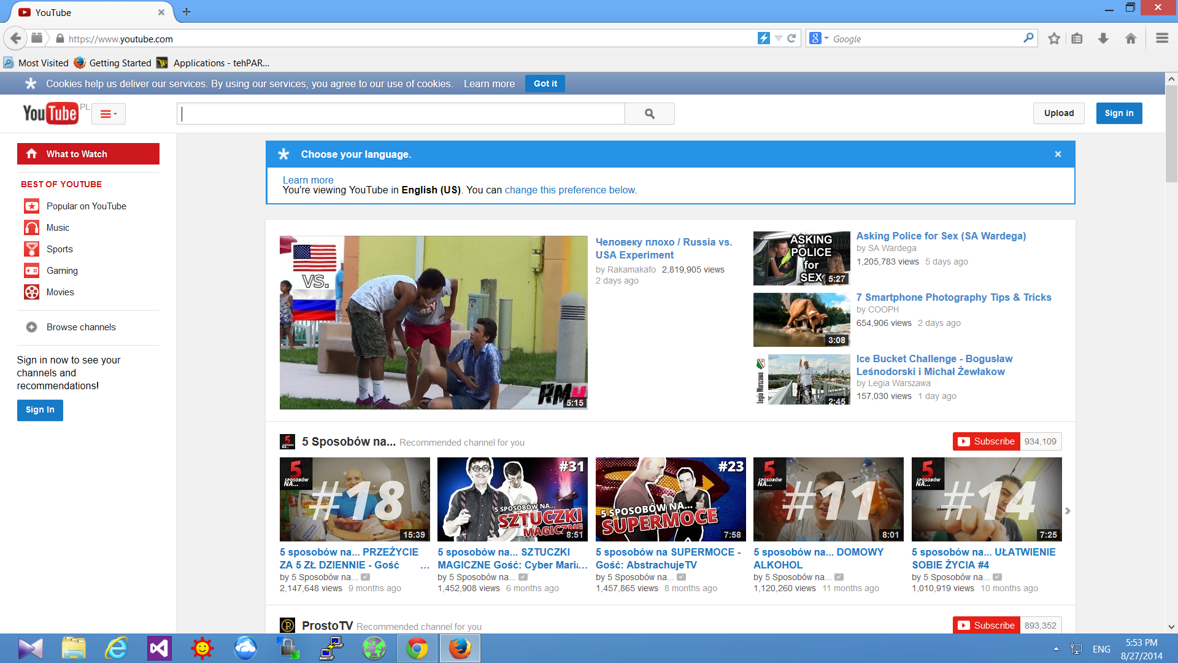
Task: Open the SZTUCZKI MAGICZNE video title
Action: pos(512,559)
